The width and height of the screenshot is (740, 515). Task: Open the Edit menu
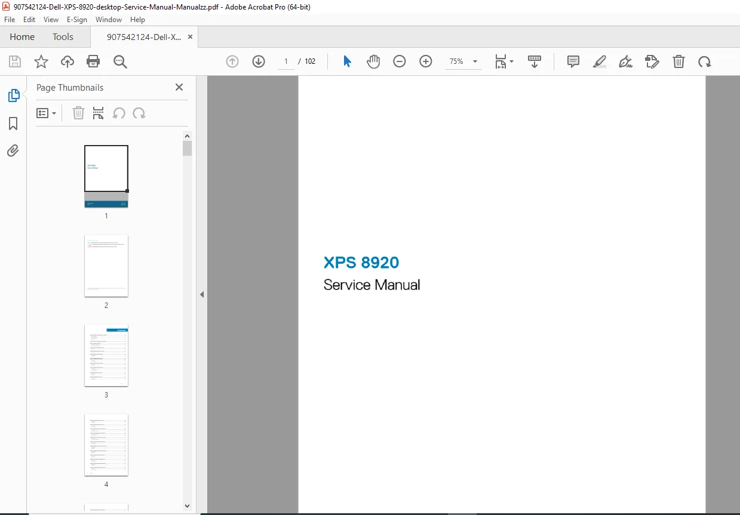click(x=29, y=20)
